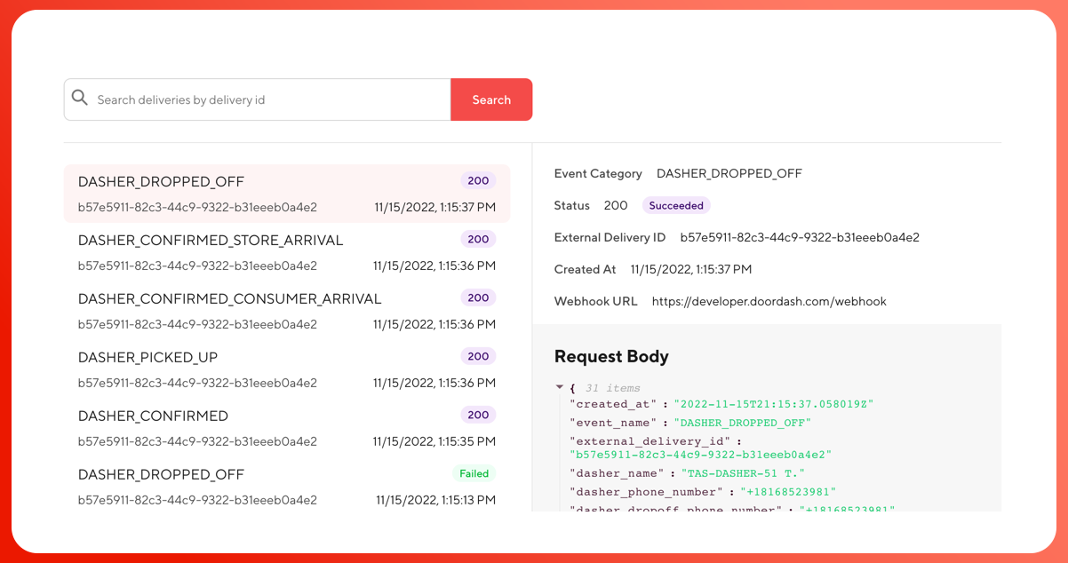Select the DASHER_PICKED_UP event title
Viewport: 1068px width, 563px height.
click(x=147, y=358)
